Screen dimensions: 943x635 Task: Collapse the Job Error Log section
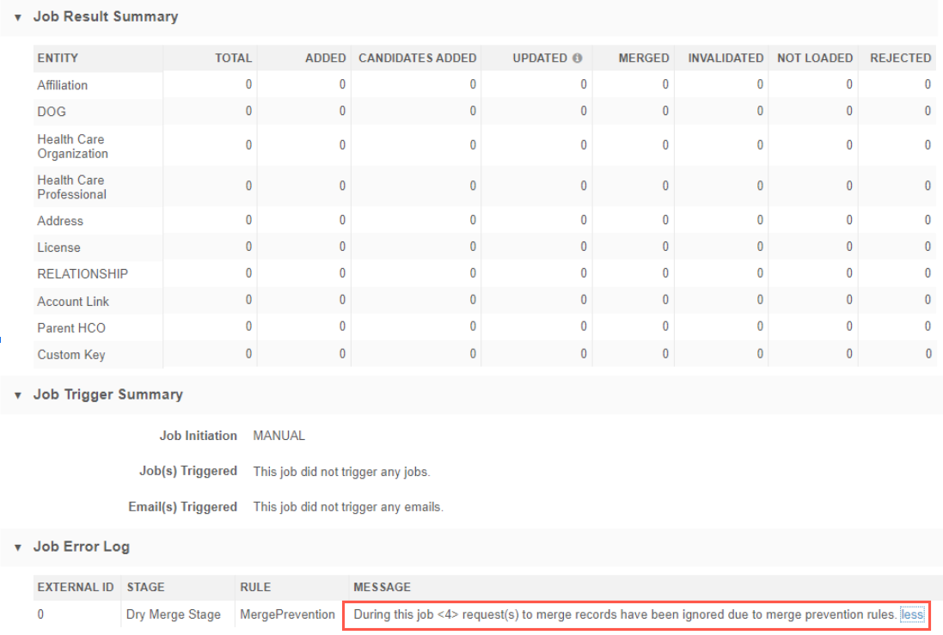(17, 547)
